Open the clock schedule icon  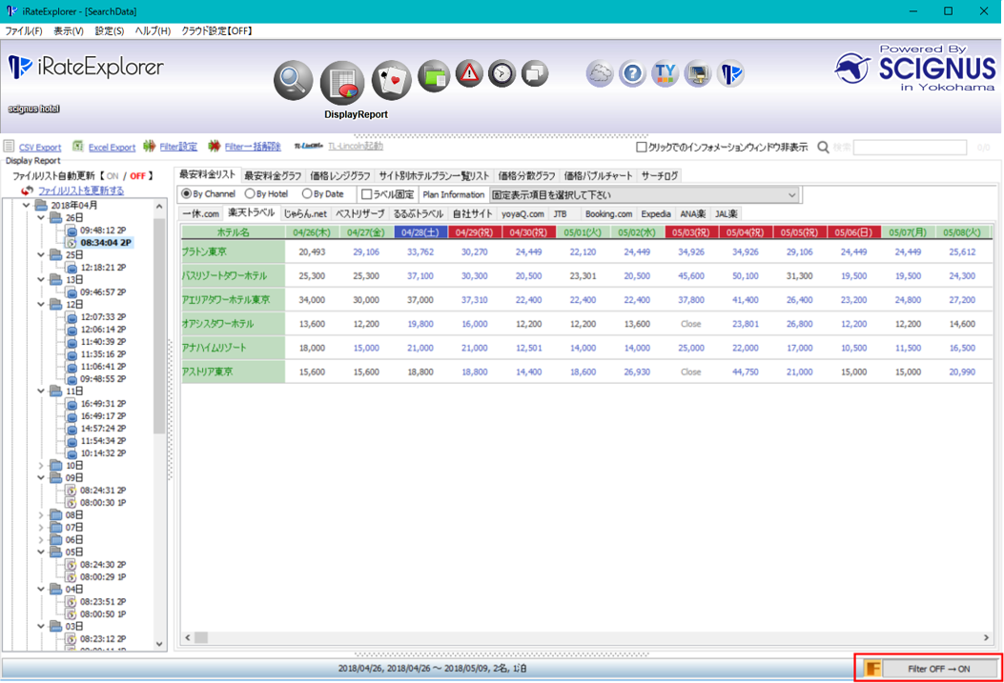coord(502,74)
